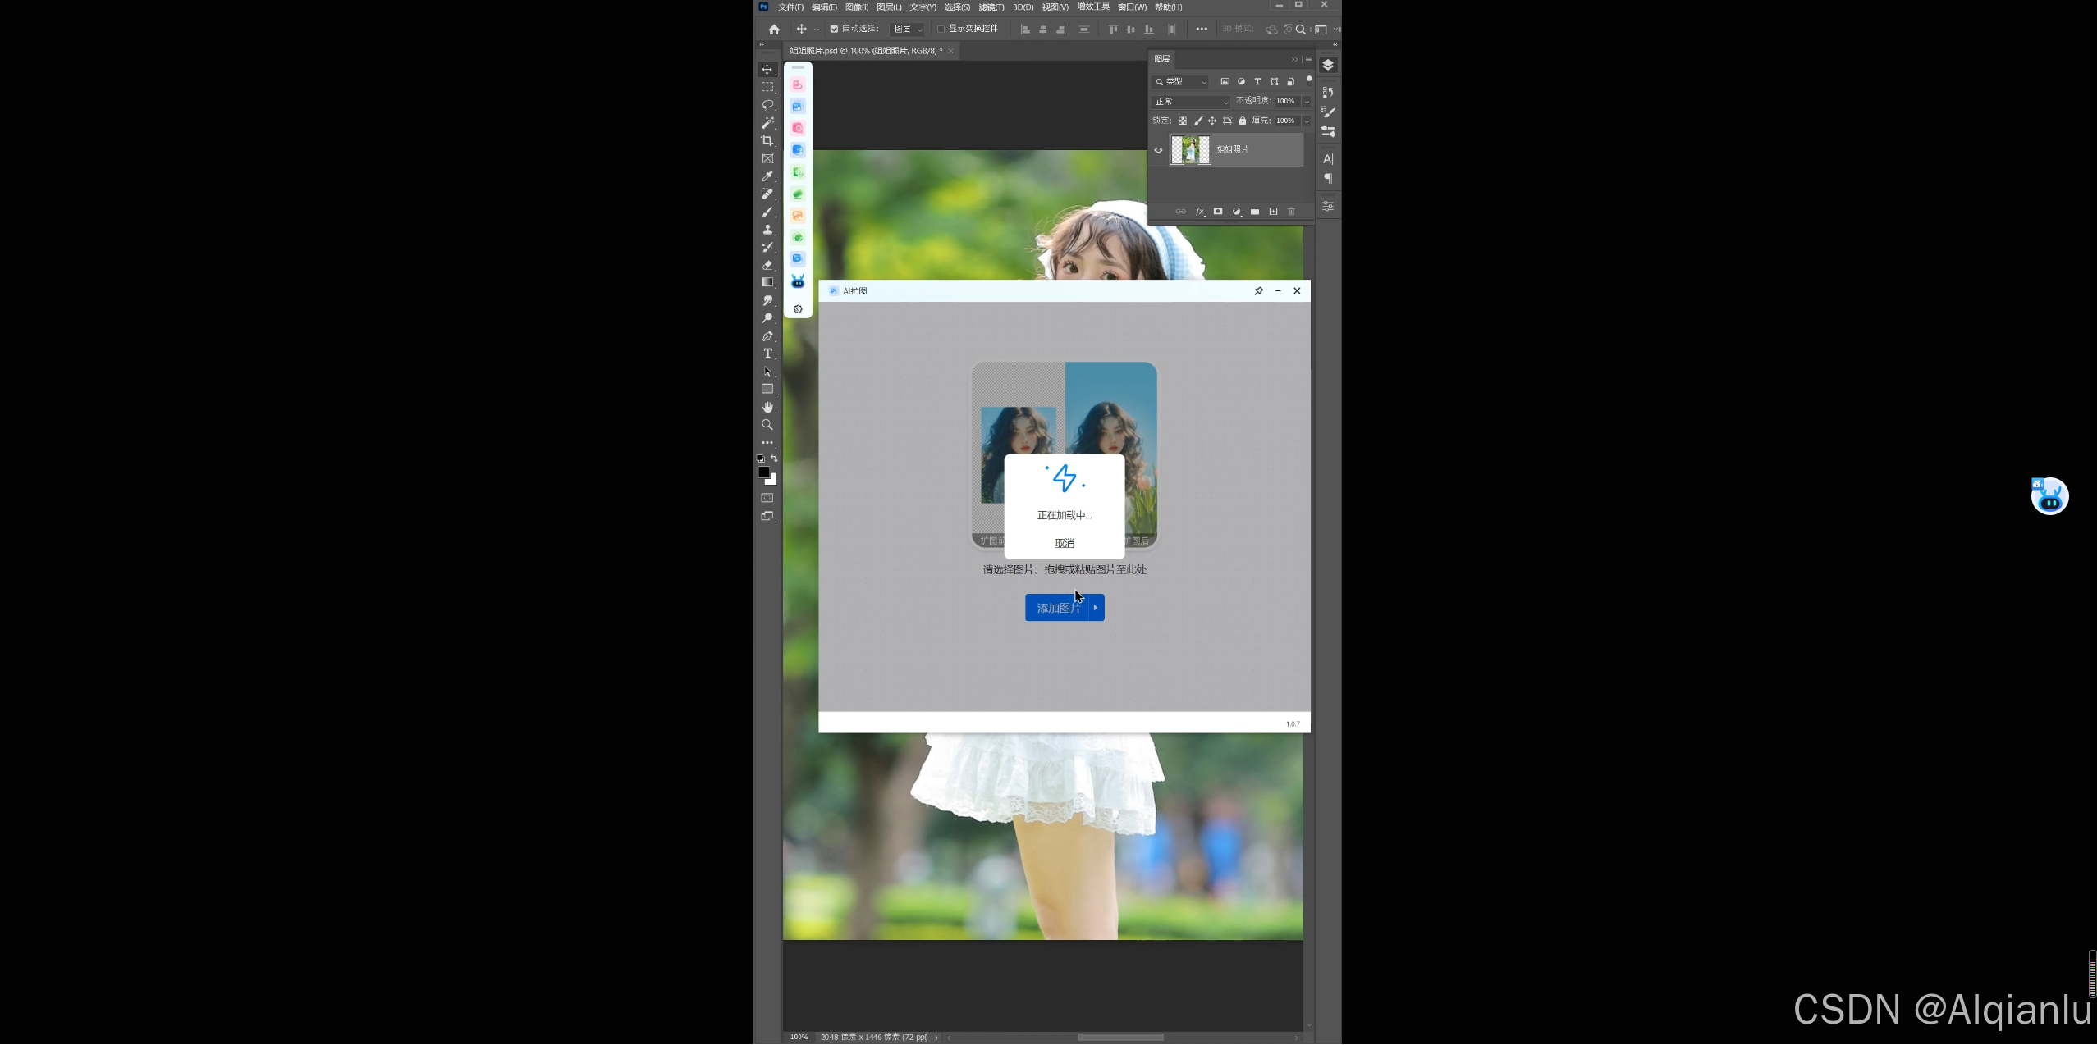Image resolution: width=2097 pixels, height=1045 pixels.
Task: Enable 显示变换控件 checkbox
Action: [941, 29]
